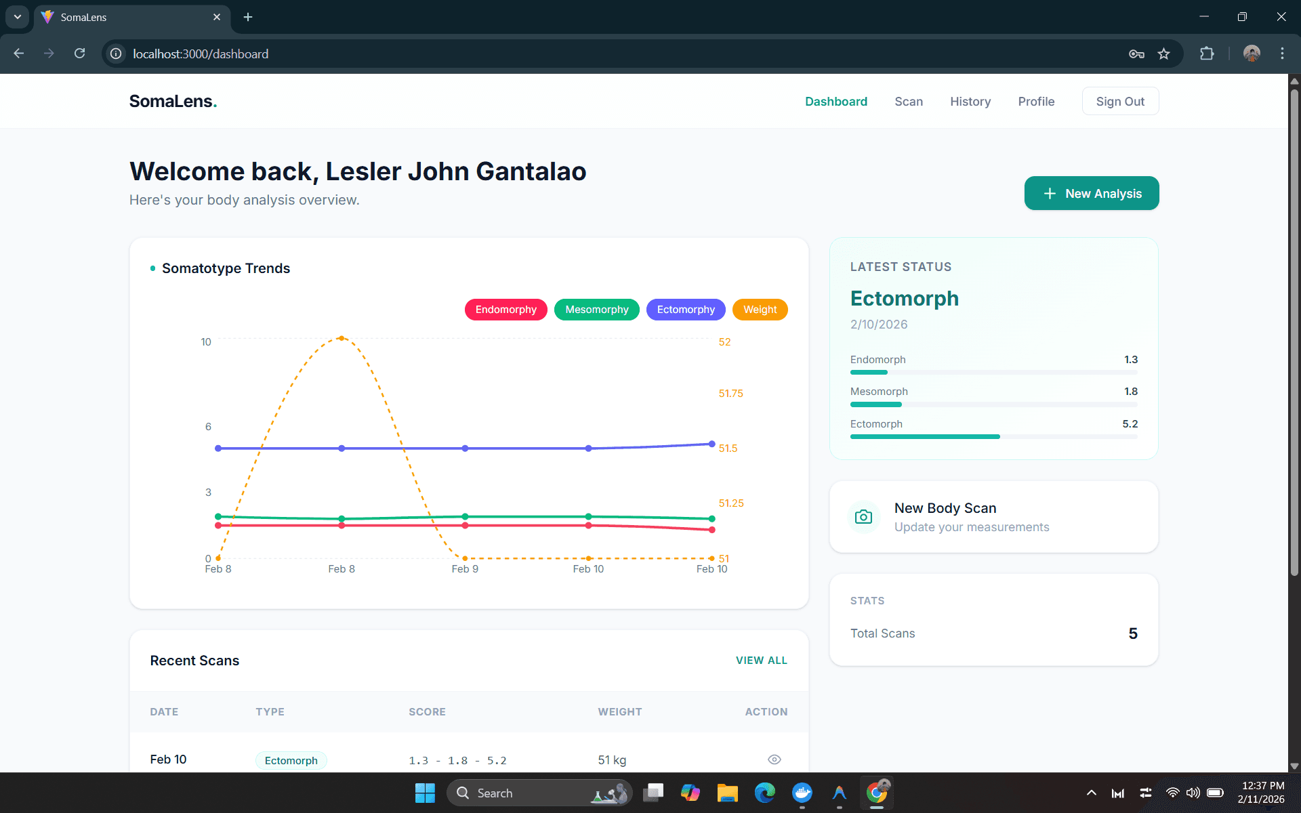View Feb 10 scan details eye icon
1301x813 pixels.
point(775,759)
